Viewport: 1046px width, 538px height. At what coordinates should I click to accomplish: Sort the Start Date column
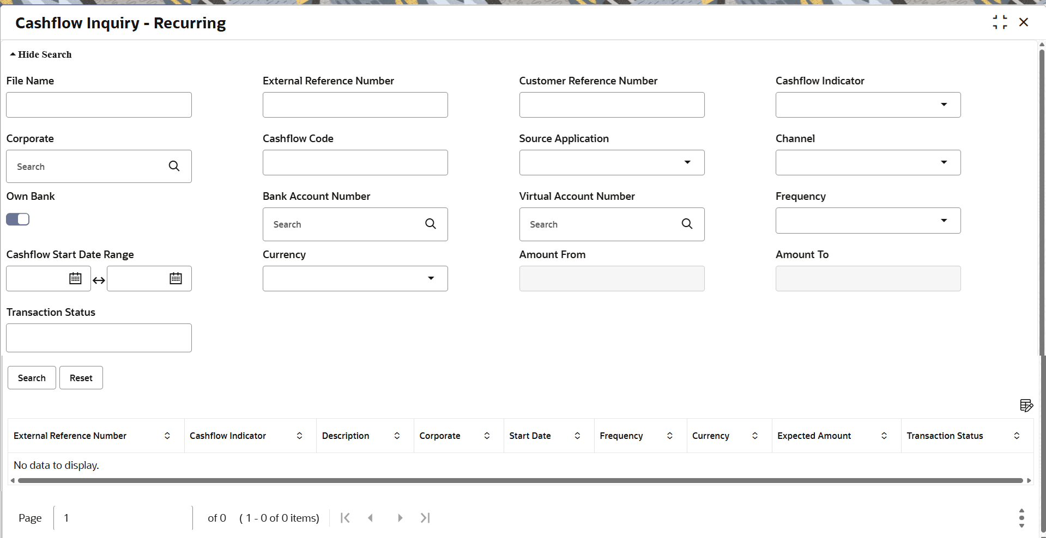coord(577,436)
